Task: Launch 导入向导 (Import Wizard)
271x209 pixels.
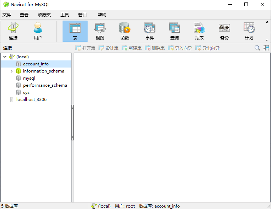Action: (180, 48)
